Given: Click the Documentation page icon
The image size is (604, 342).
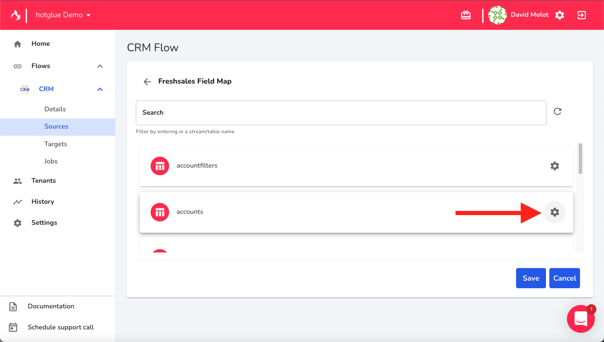Looking at the screenshot, I should (x=13, y=306).
